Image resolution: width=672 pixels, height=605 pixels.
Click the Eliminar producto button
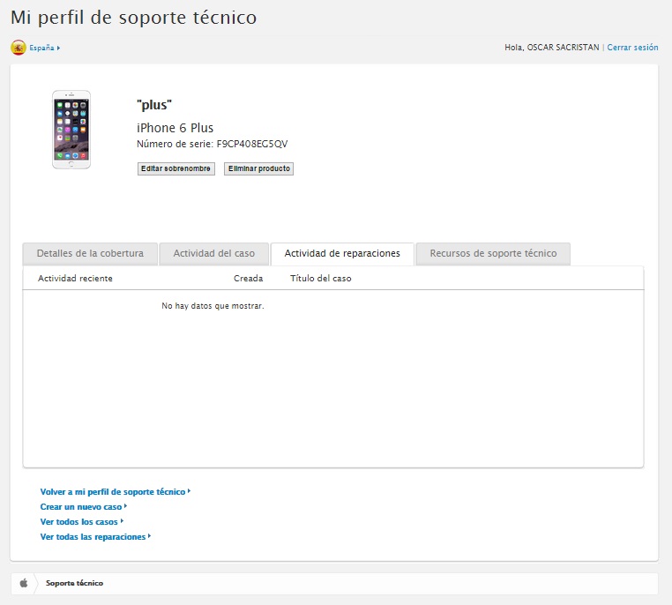point(259,168)
